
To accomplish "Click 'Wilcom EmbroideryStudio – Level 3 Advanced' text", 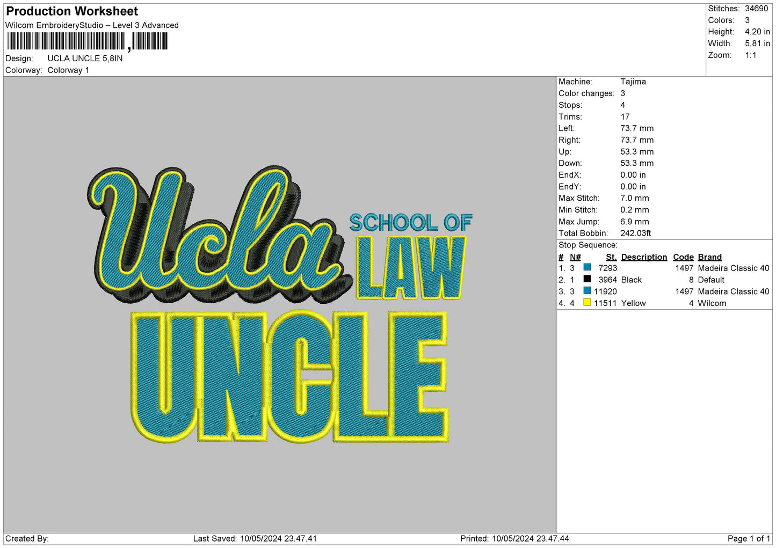I will (x=92, y=25).
